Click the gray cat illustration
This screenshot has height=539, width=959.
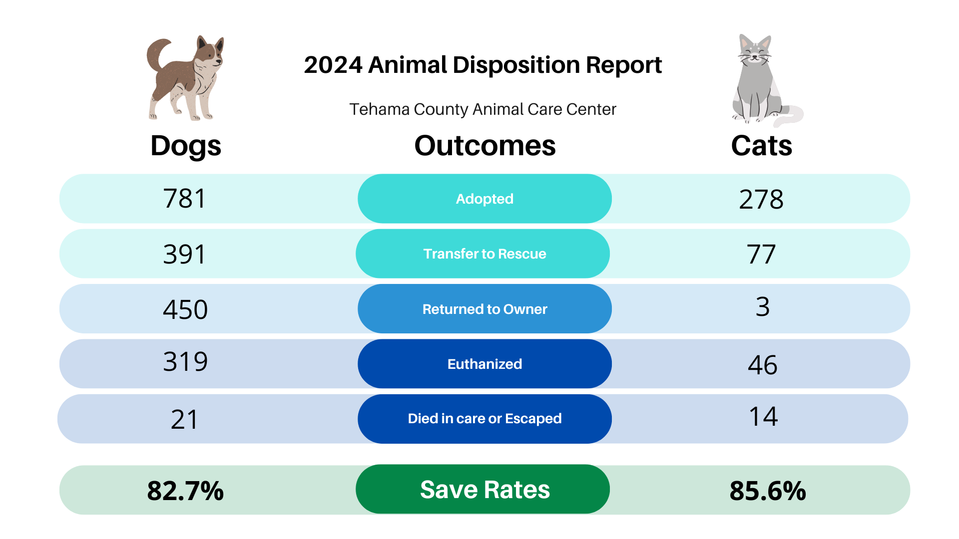pos(767,80)
